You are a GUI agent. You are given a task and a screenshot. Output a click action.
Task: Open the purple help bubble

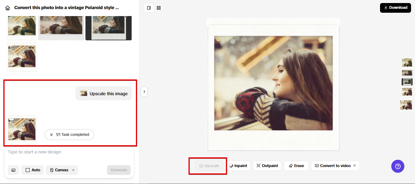click(398, 166)
